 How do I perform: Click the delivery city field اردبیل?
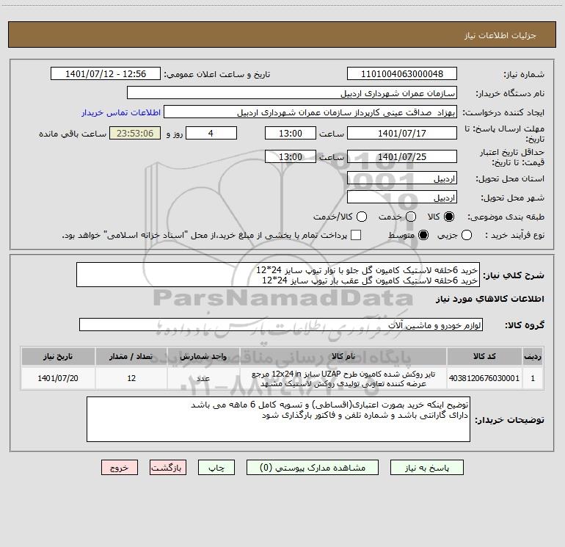(x=402, y=197)
